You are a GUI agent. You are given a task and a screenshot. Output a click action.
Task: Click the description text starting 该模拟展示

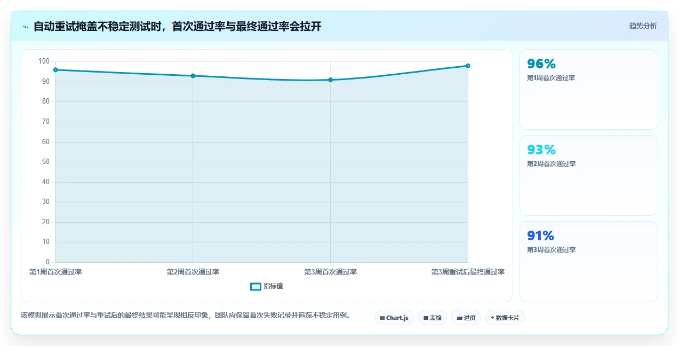tap(187, 315)
